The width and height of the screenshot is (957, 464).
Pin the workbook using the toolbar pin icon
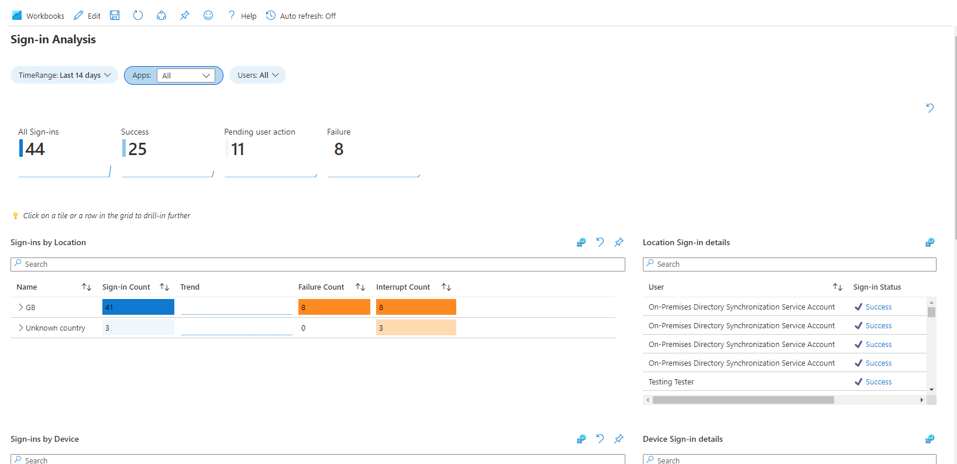(185, 16)
